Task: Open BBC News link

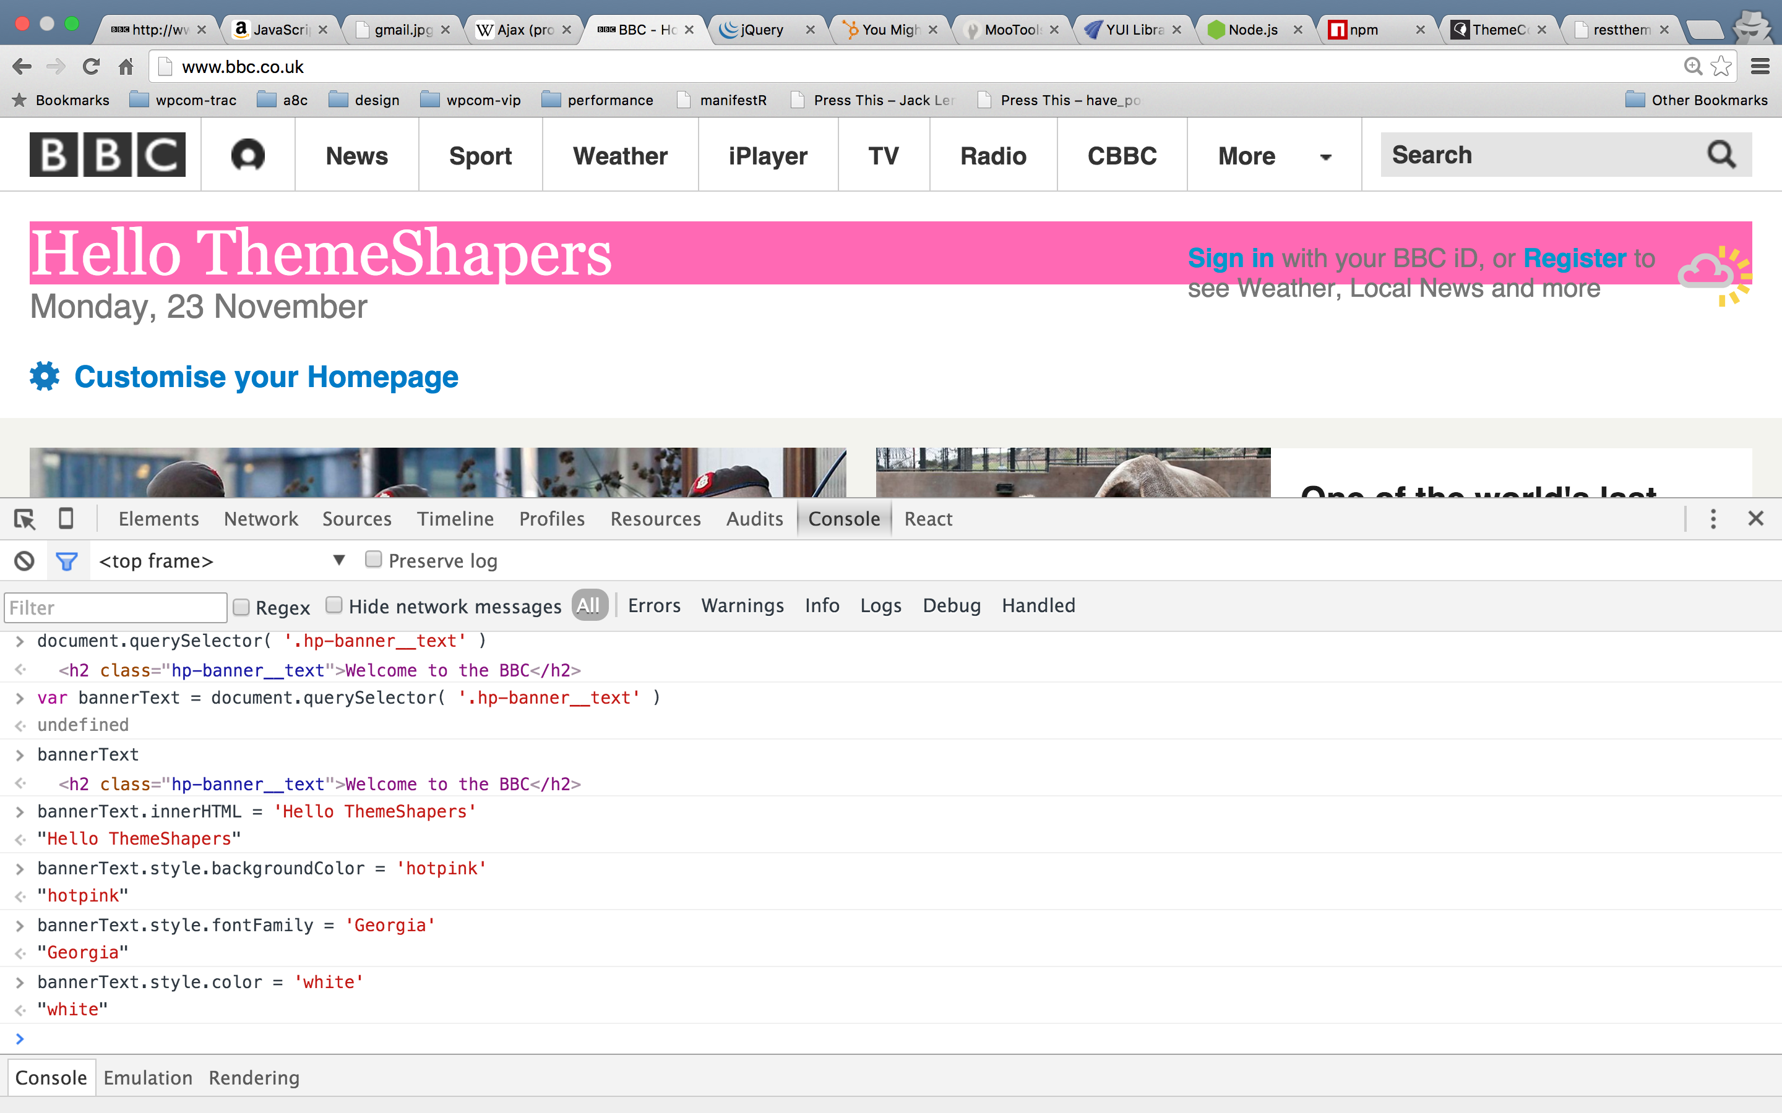Action: click(357, 156)
